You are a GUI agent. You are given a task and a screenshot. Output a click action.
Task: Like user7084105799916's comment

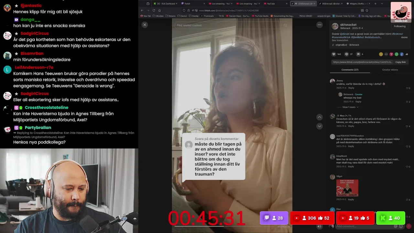407,147
